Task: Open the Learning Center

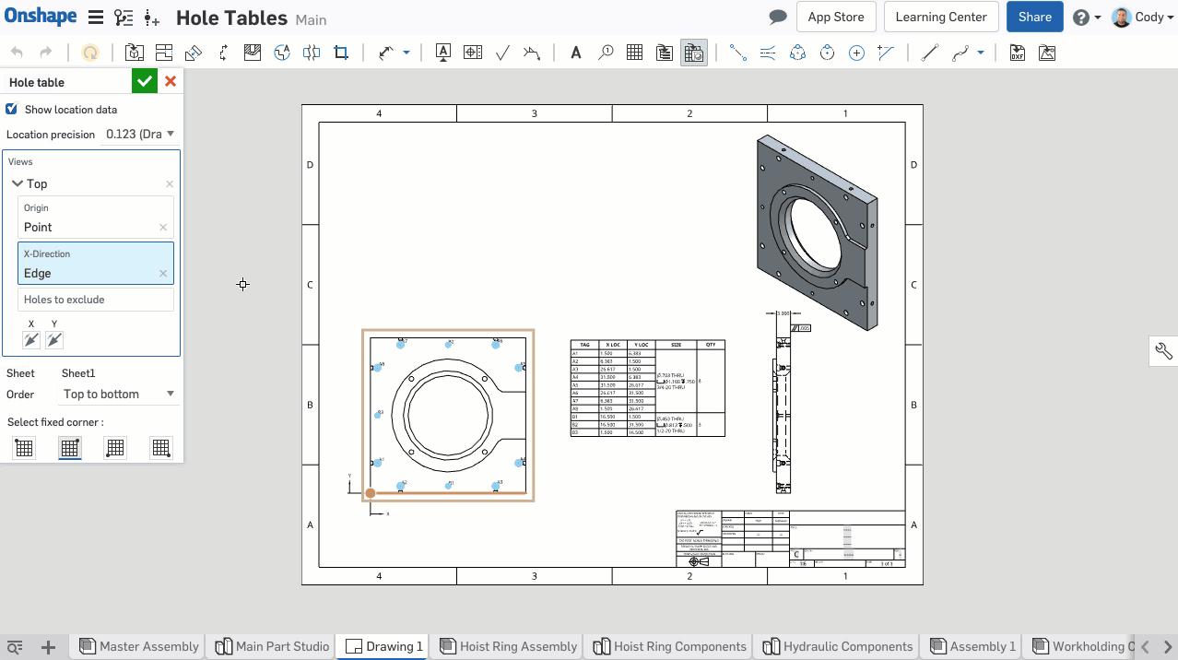Action: coord(940,17)
